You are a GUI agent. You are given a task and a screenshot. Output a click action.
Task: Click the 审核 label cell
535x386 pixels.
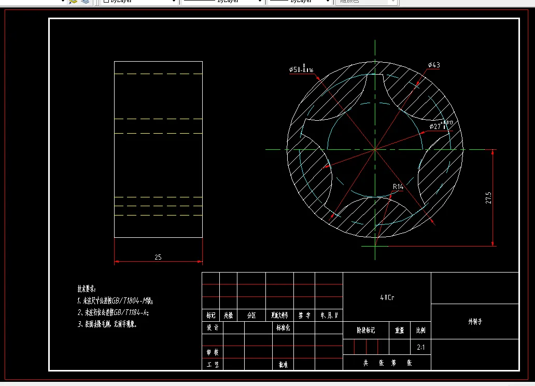213,352
